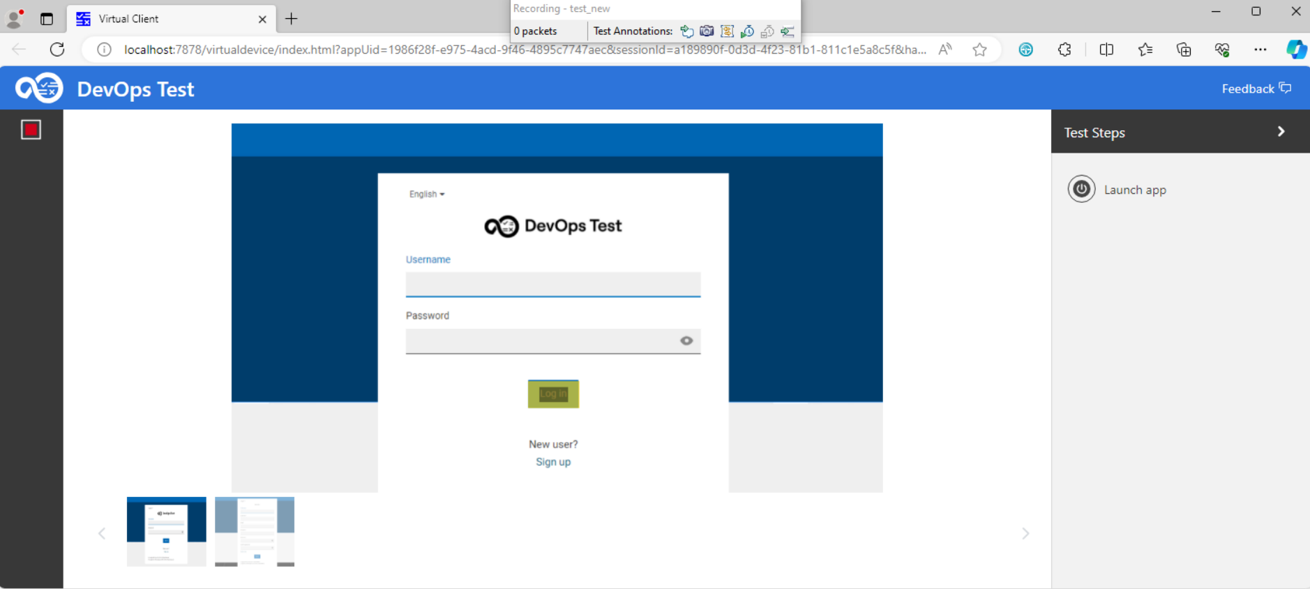Click the 'Recording - test_new' title text
The image size is (1310, 589).
coord(562,8)
